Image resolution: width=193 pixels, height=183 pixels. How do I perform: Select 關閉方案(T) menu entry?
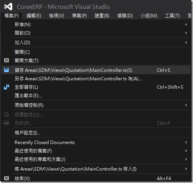click(96, 60)
